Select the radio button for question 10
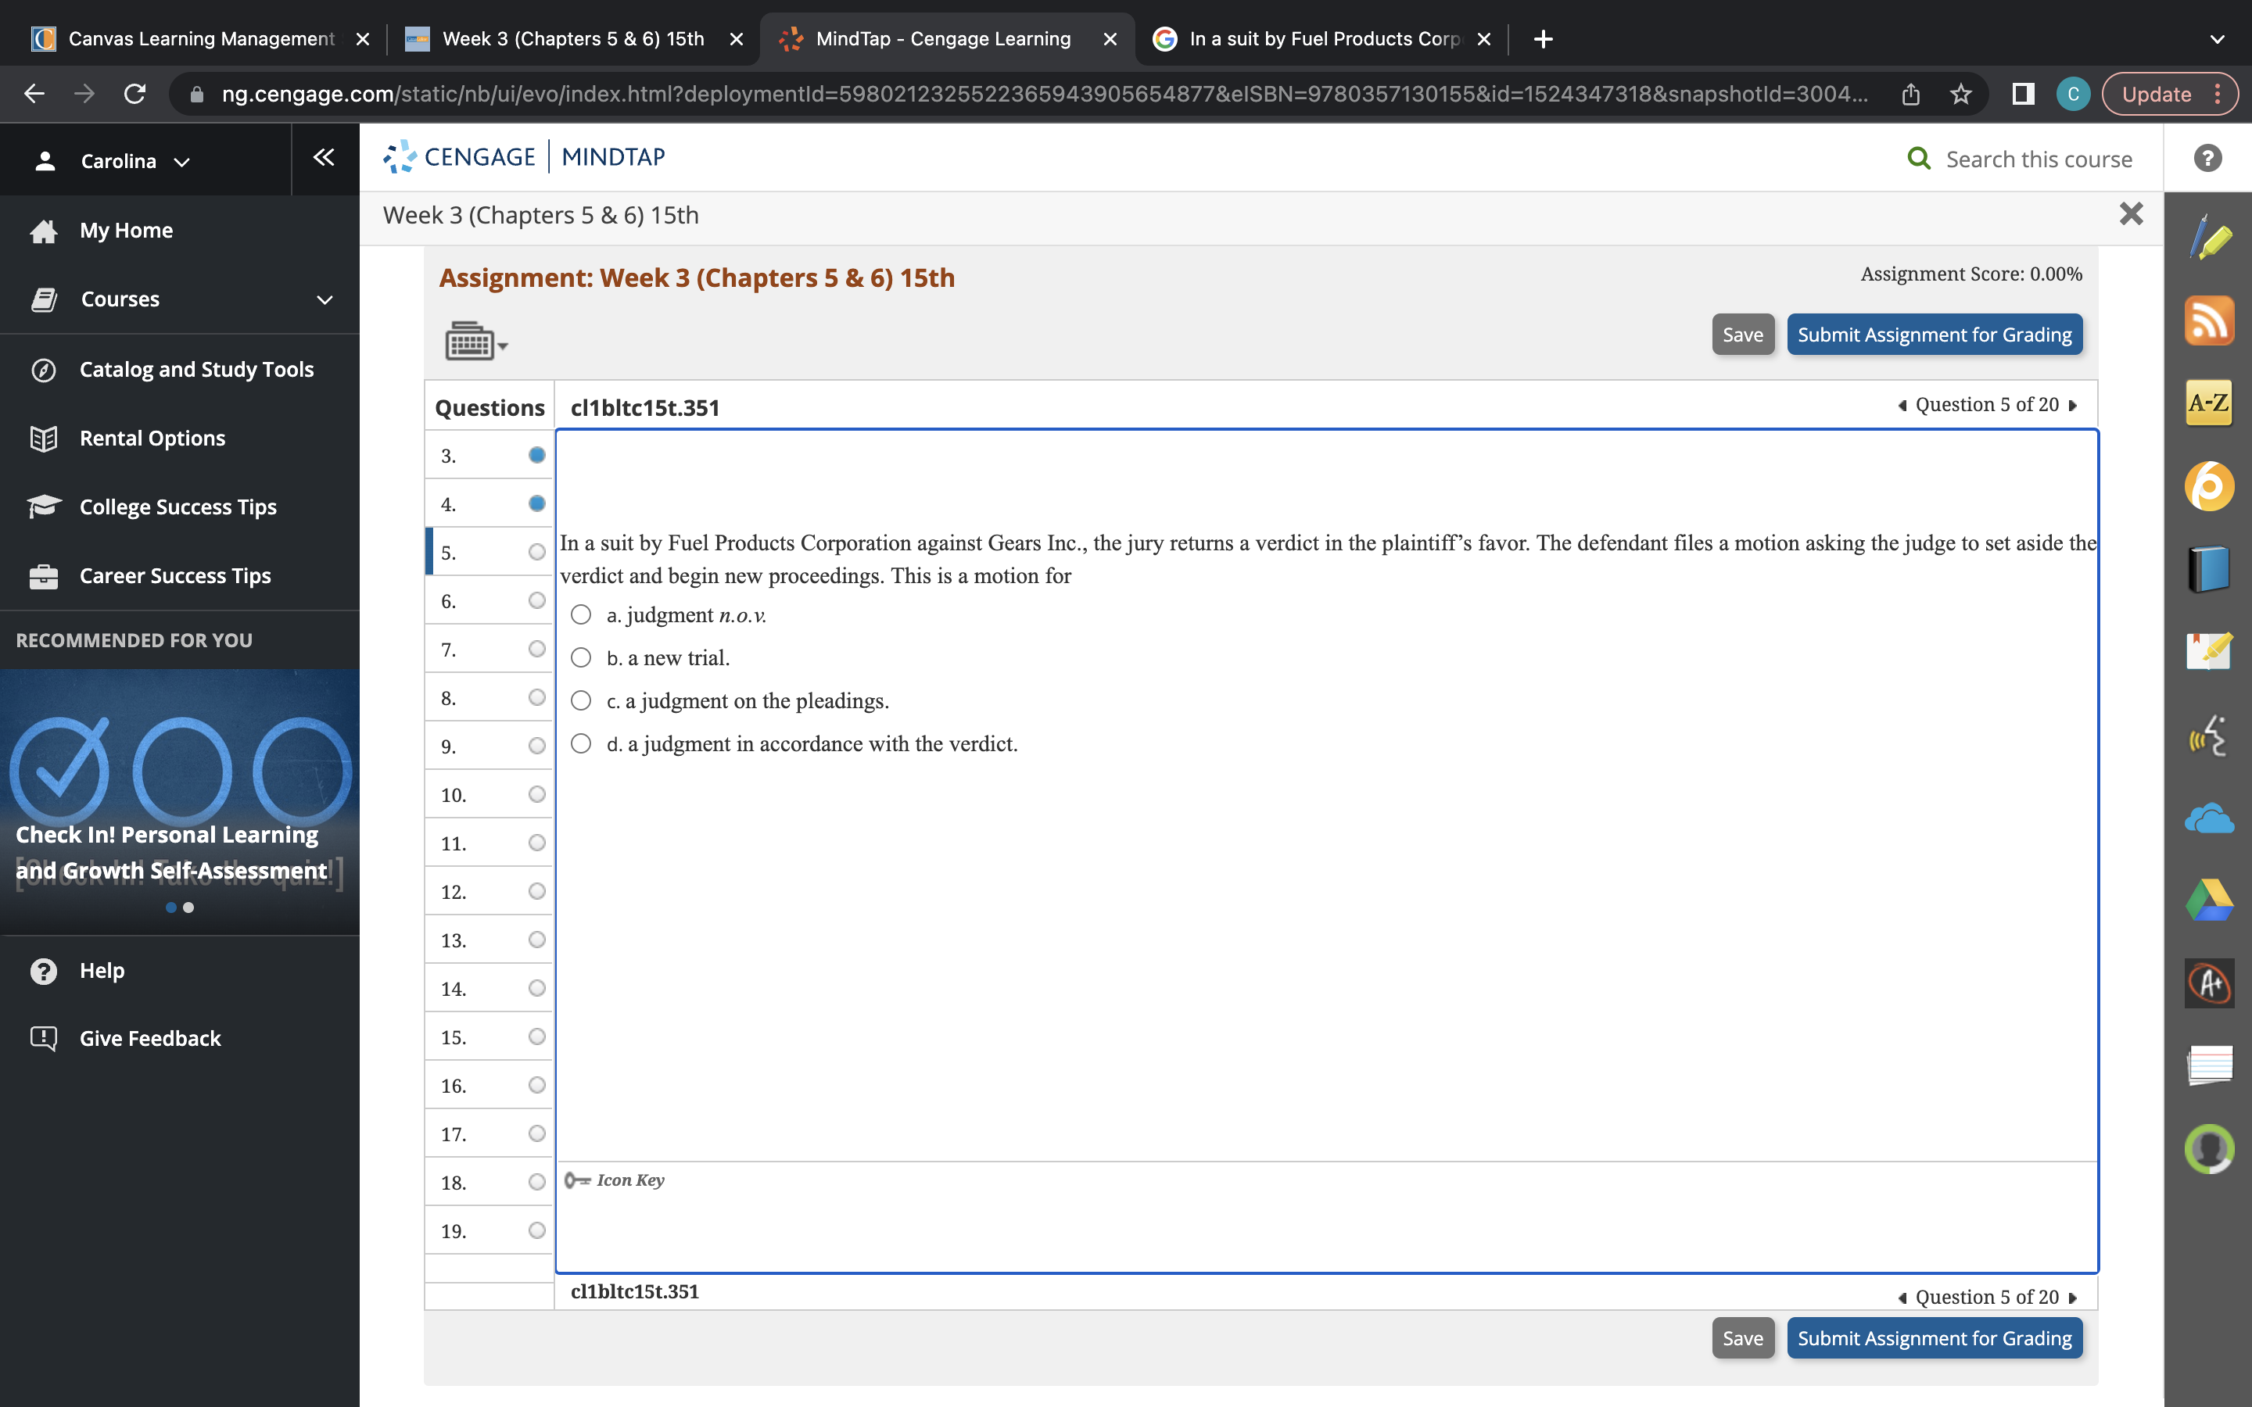2252x1407 pixels. (537, 793)
